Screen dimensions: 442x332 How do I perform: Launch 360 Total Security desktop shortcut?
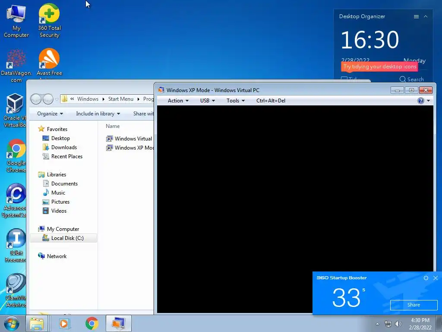pos(49,21)
